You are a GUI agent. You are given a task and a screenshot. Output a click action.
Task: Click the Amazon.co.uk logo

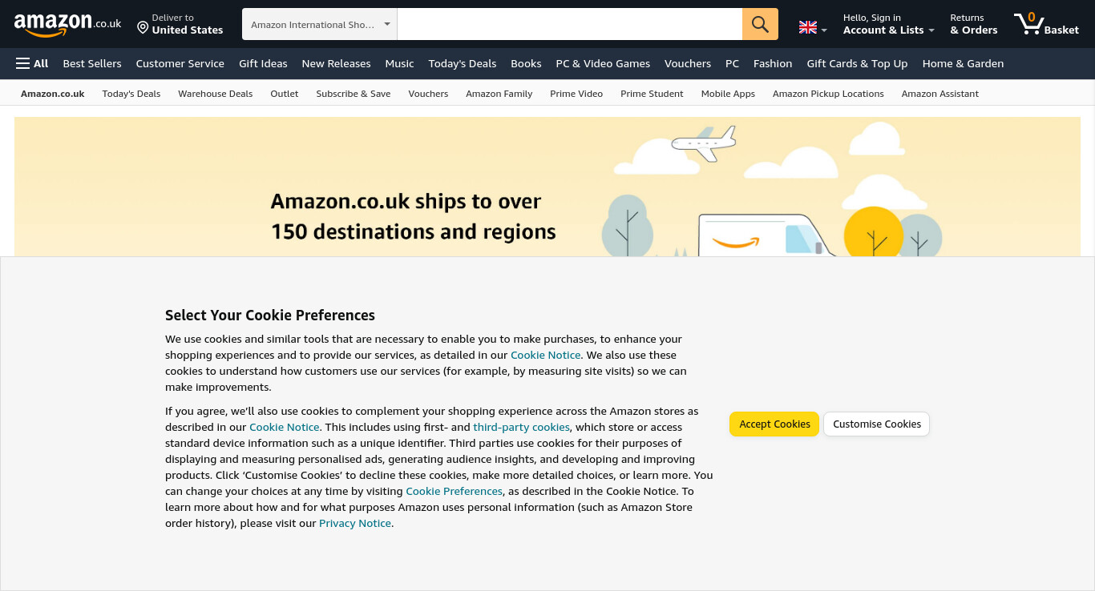click(67, 25)
